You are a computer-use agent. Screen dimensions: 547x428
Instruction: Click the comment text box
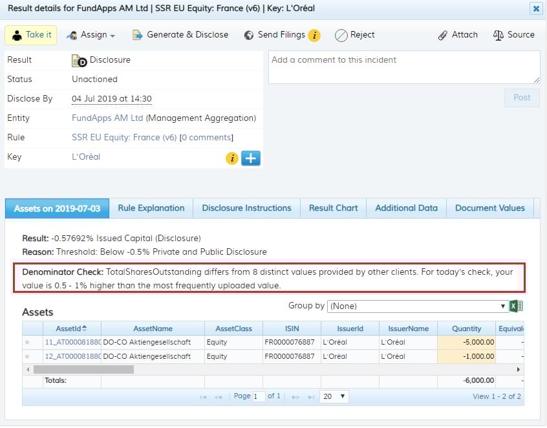tap(404, 67)
